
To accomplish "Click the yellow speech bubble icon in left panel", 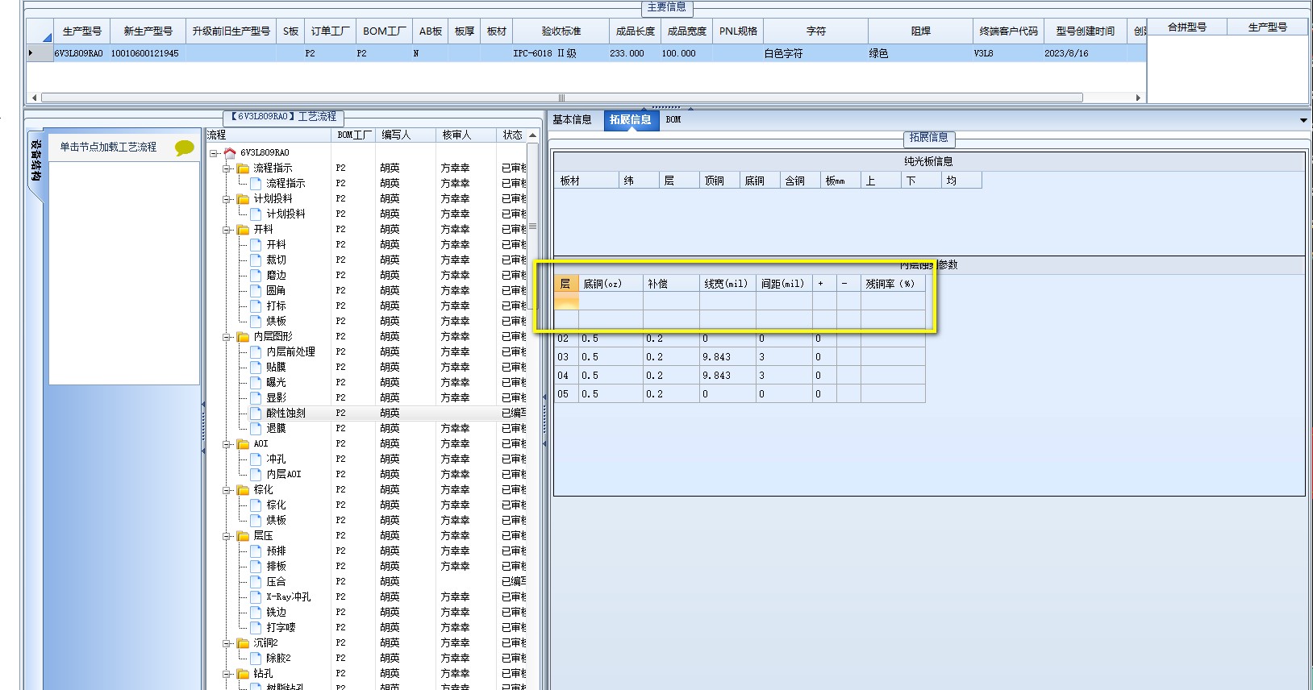I will [185, 148].
